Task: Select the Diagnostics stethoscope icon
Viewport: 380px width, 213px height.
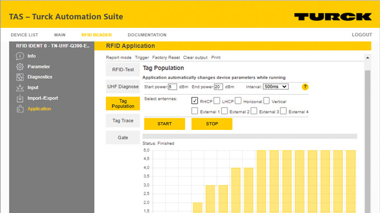Action: pos(20,77)
